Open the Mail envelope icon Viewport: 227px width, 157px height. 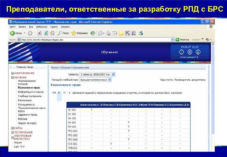pos(100,33)
